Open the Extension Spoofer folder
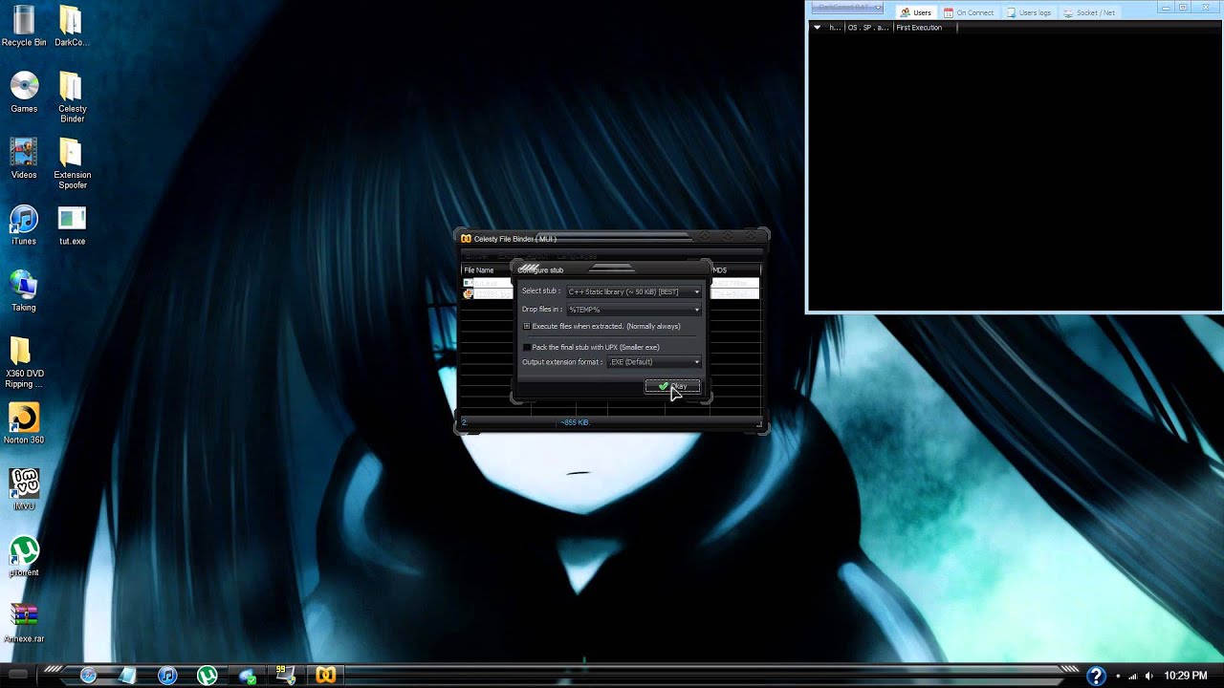Screen dimensions: 1224x688 click(x=72, y=158)
